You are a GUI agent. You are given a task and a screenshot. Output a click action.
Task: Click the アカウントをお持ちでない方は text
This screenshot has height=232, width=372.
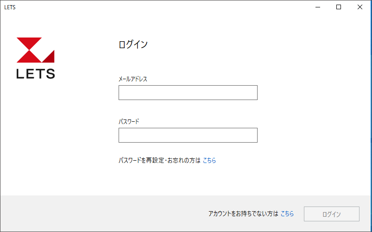[243, 214]
